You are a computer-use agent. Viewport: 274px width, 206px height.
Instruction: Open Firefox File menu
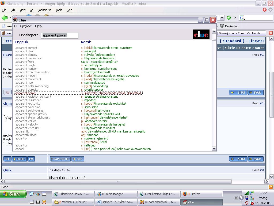(4, 10)
